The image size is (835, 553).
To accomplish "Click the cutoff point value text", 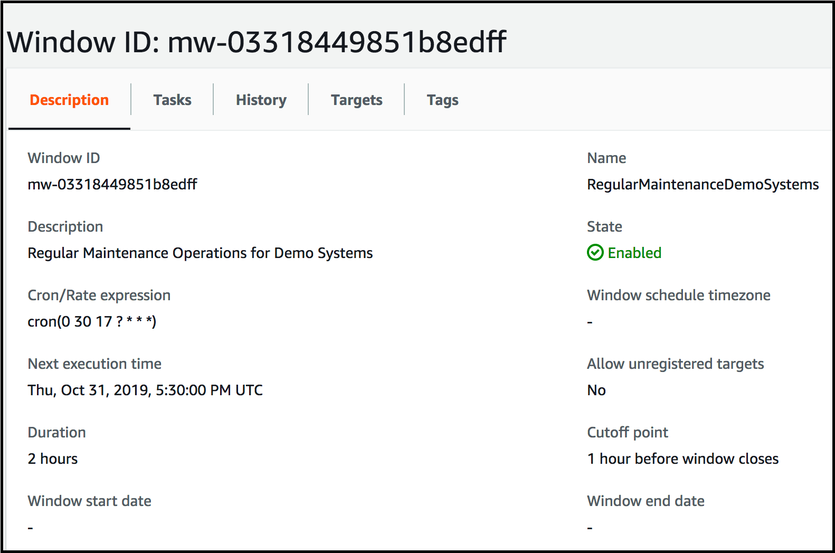I will [x=682, y=459].
